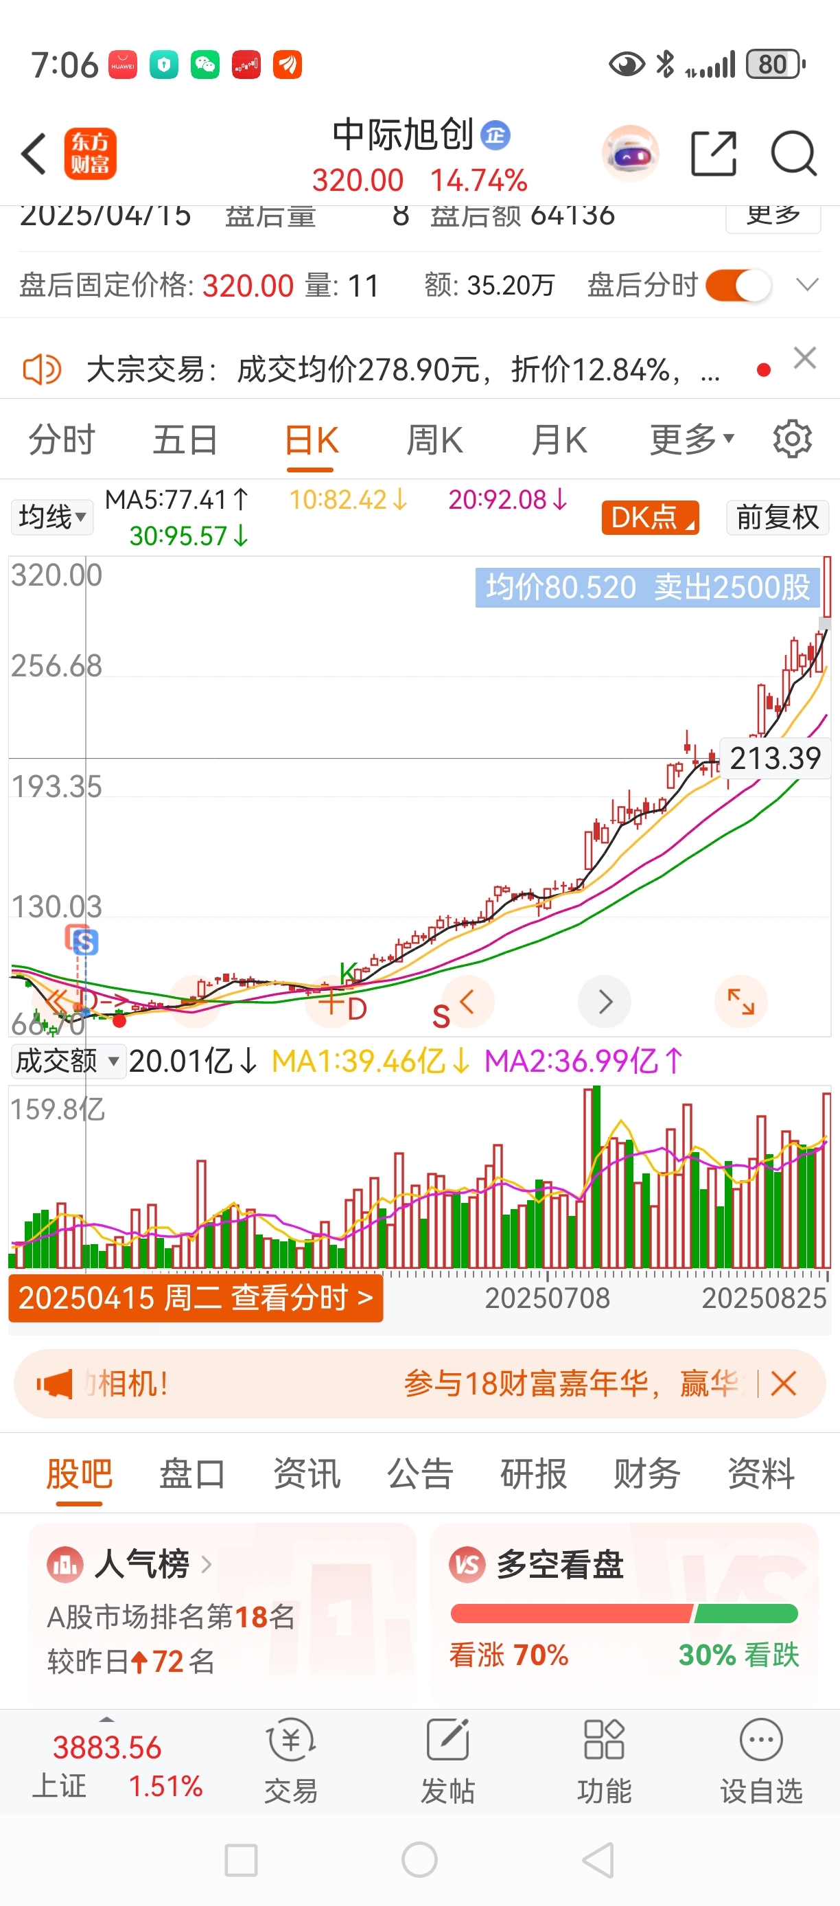Tap the D marker on K-line chart
This screenshot has width=840, height=1906.
click(x=357, y=1009)
